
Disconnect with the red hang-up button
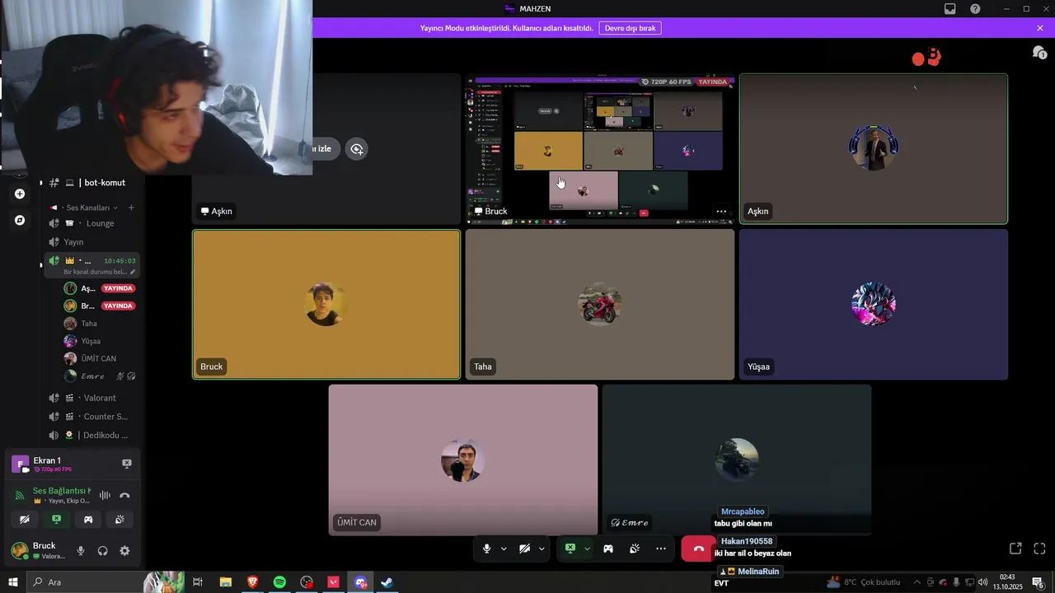coord(698,549)
